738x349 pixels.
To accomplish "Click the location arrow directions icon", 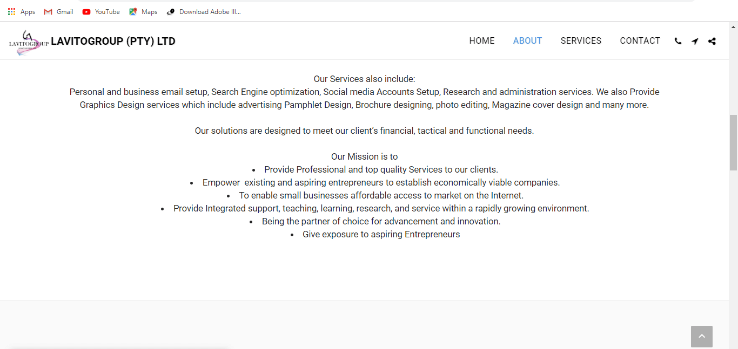I will point(695,41).
